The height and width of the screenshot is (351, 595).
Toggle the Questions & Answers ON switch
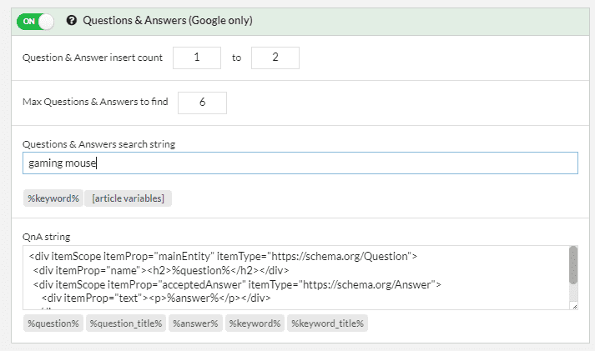pyautogui.click(x=35, y=21)
